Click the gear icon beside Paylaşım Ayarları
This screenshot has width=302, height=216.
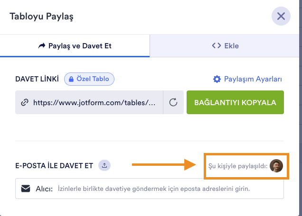pos(217,79)
